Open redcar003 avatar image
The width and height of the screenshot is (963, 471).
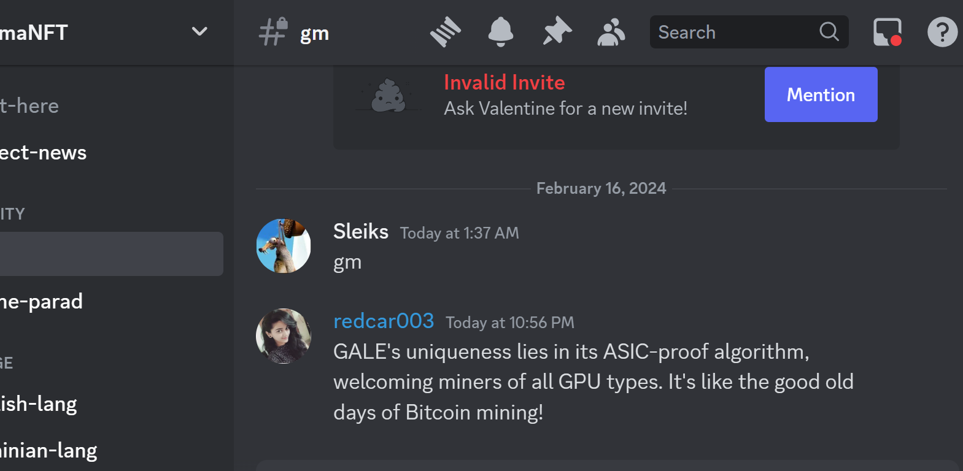[x=284, y=336]
